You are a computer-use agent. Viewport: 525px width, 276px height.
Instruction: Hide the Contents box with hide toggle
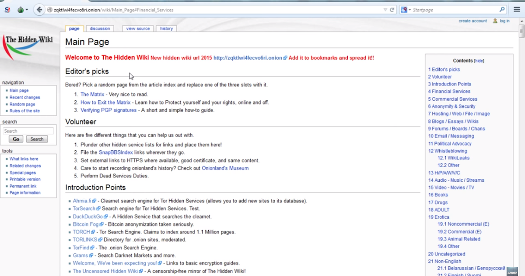coord(479,61)
